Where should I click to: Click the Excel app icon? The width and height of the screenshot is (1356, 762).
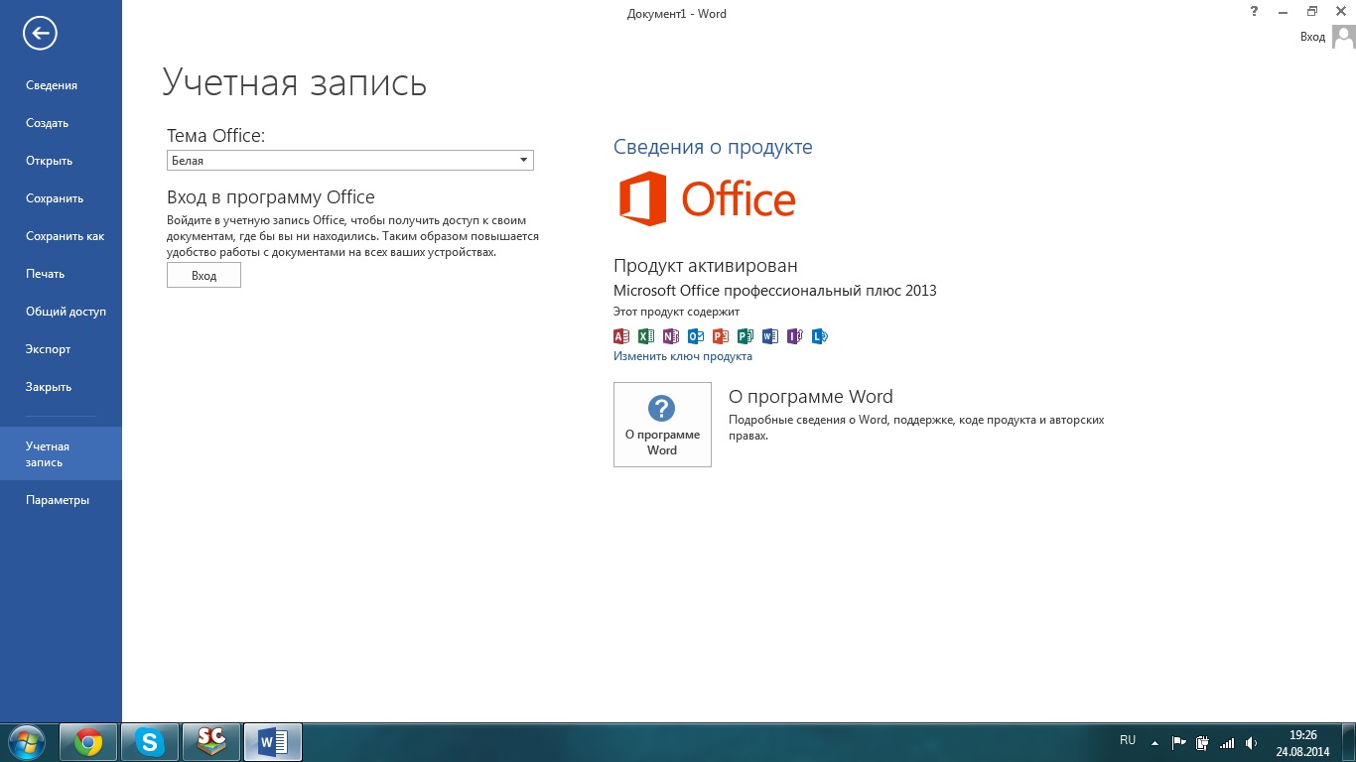[646, 336]
